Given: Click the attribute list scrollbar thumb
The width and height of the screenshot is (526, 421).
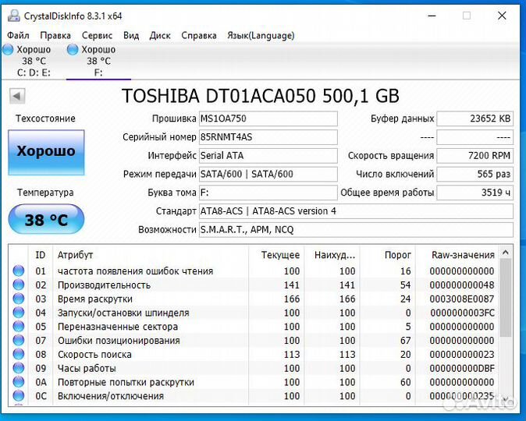Looking at the screenshot, I should click(x=506, y=298).
